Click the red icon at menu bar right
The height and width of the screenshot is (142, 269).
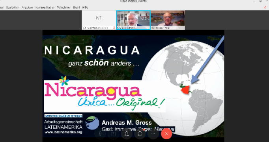click(265, 7)
